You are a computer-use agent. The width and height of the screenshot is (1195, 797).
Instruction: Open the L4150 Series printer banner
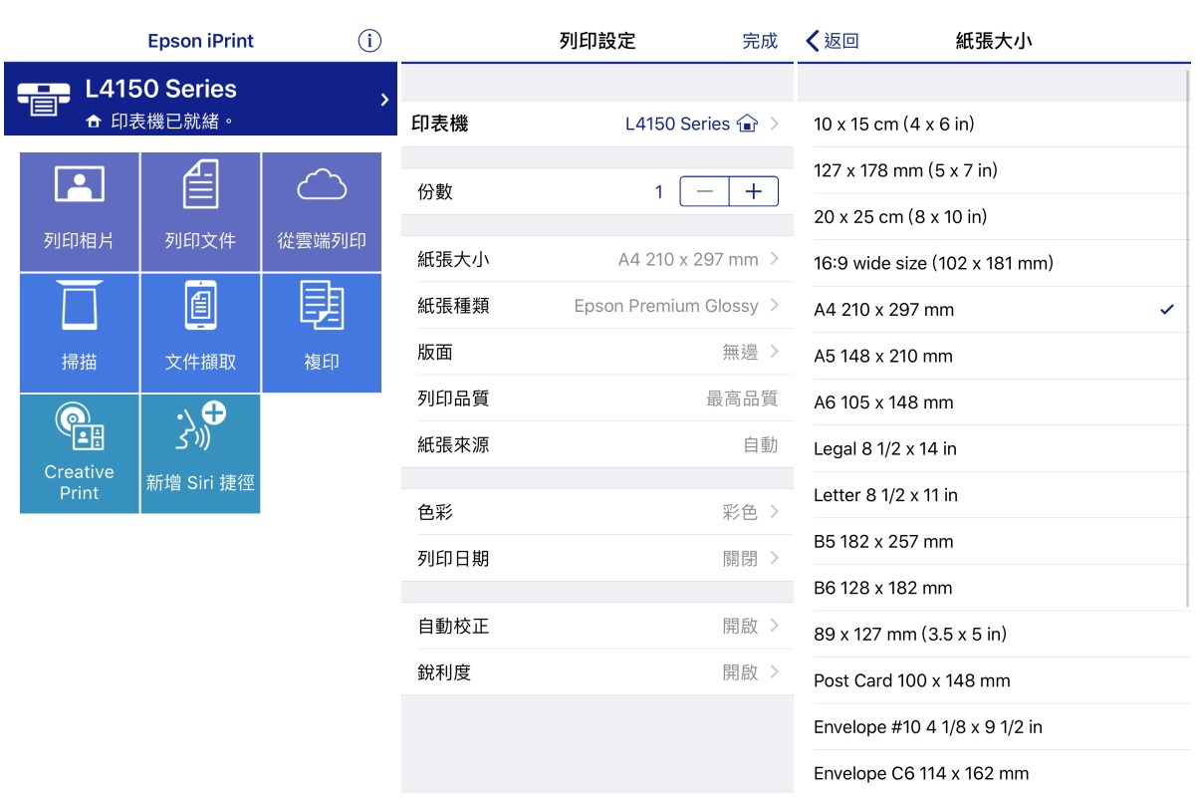[x=200, y=100]
